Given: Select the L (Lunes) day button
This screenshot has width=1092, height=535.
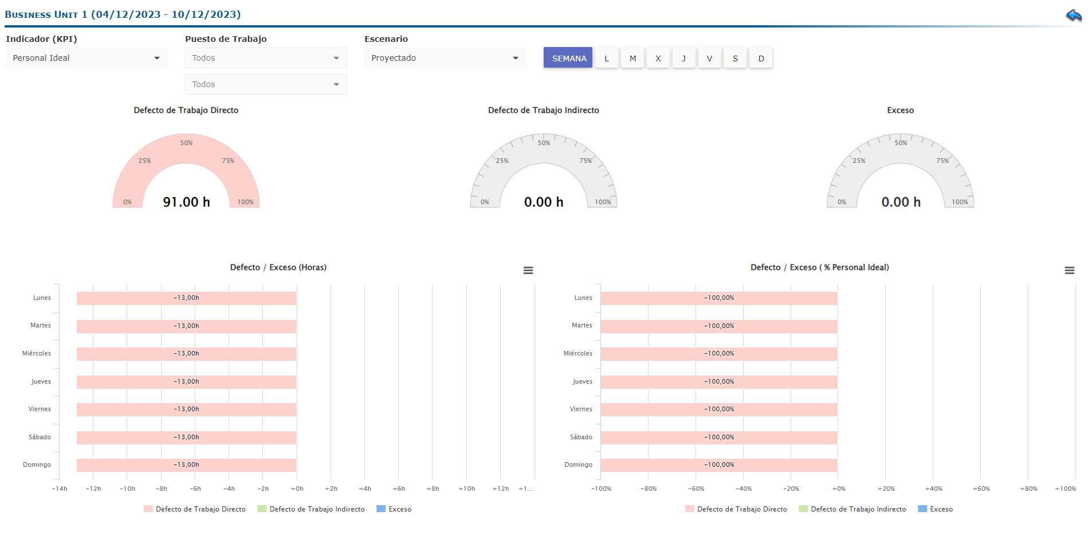Looking at the screenshot, I should (x=607, y=58).
